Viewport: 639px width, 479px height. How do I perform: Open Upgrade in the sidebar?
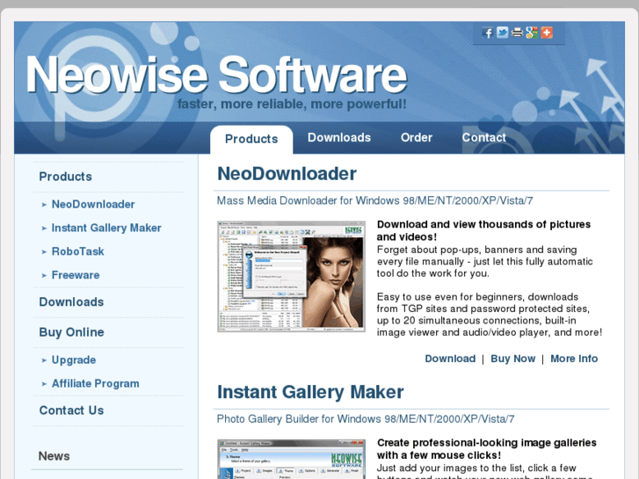coord(74,360)
